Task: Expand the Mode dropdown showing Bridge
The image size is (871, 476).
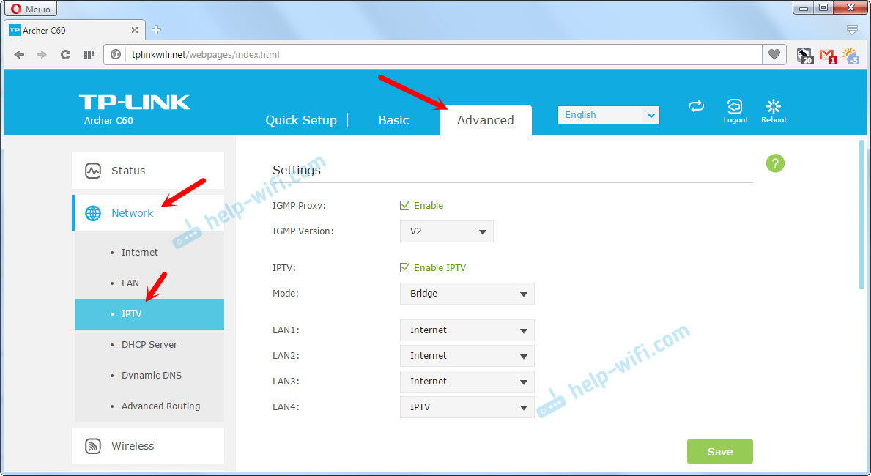Action: click(467, 294)
